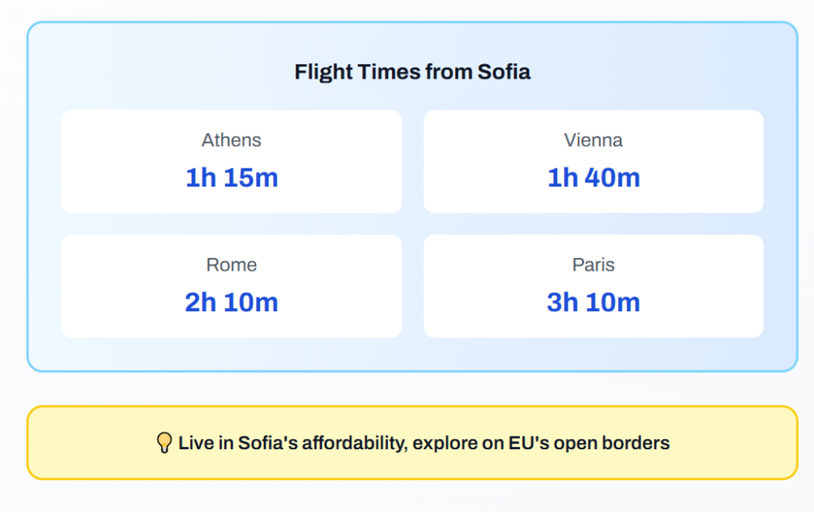Select the Paris destination label
Viewport: 814px width, 512px height.
click(x=593, y=265)
